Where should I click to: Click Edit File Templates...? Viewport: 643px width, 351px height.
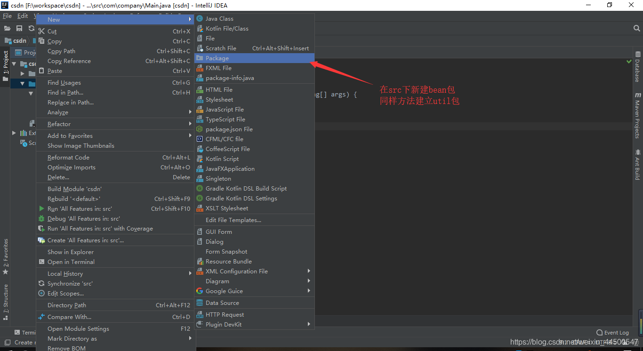[255, 220]
